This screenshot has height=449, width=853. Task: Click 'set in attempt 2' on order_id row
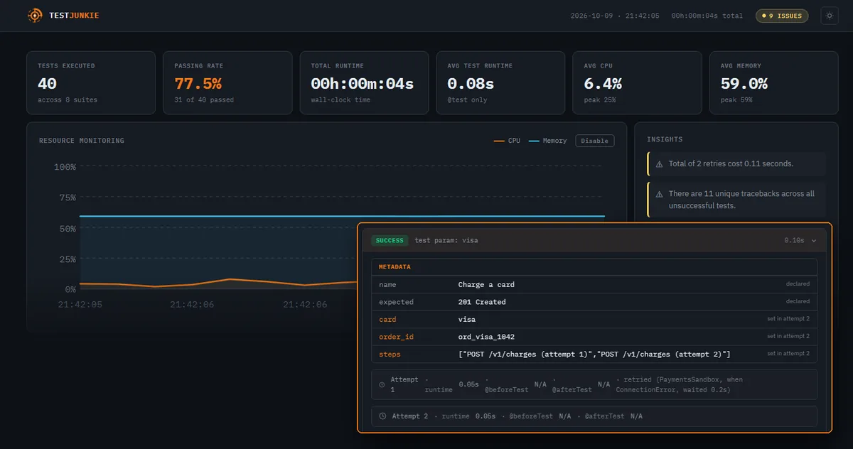tap(788, 337)
